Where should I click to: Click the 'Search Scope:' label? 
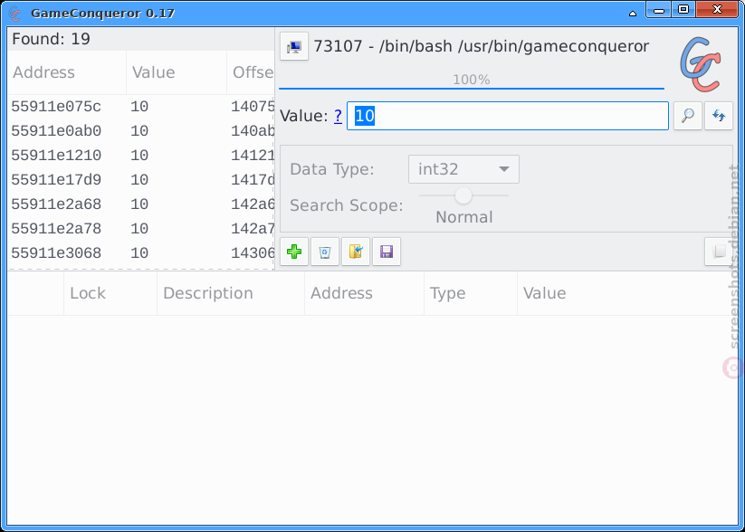[347, 205]
